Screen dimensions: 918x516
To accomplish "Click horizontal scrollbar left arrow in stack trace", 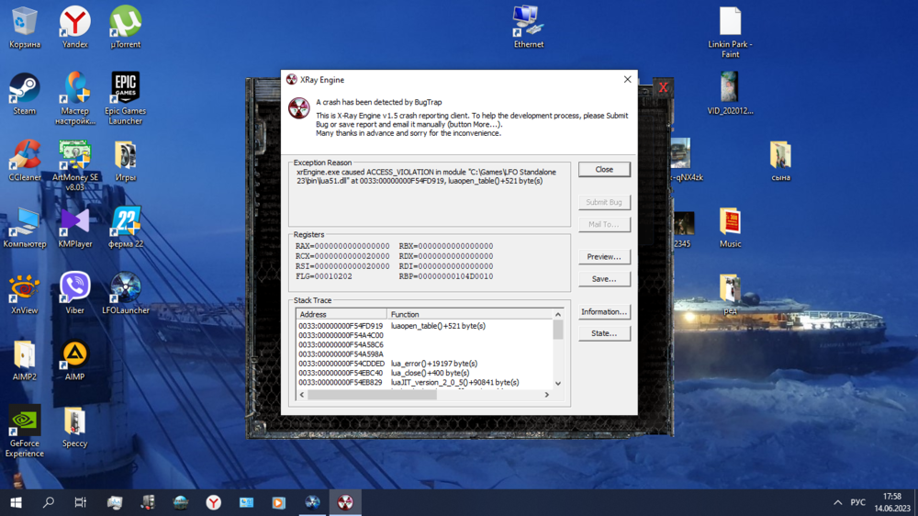I will pyautogui.click(x=302, y=395).
